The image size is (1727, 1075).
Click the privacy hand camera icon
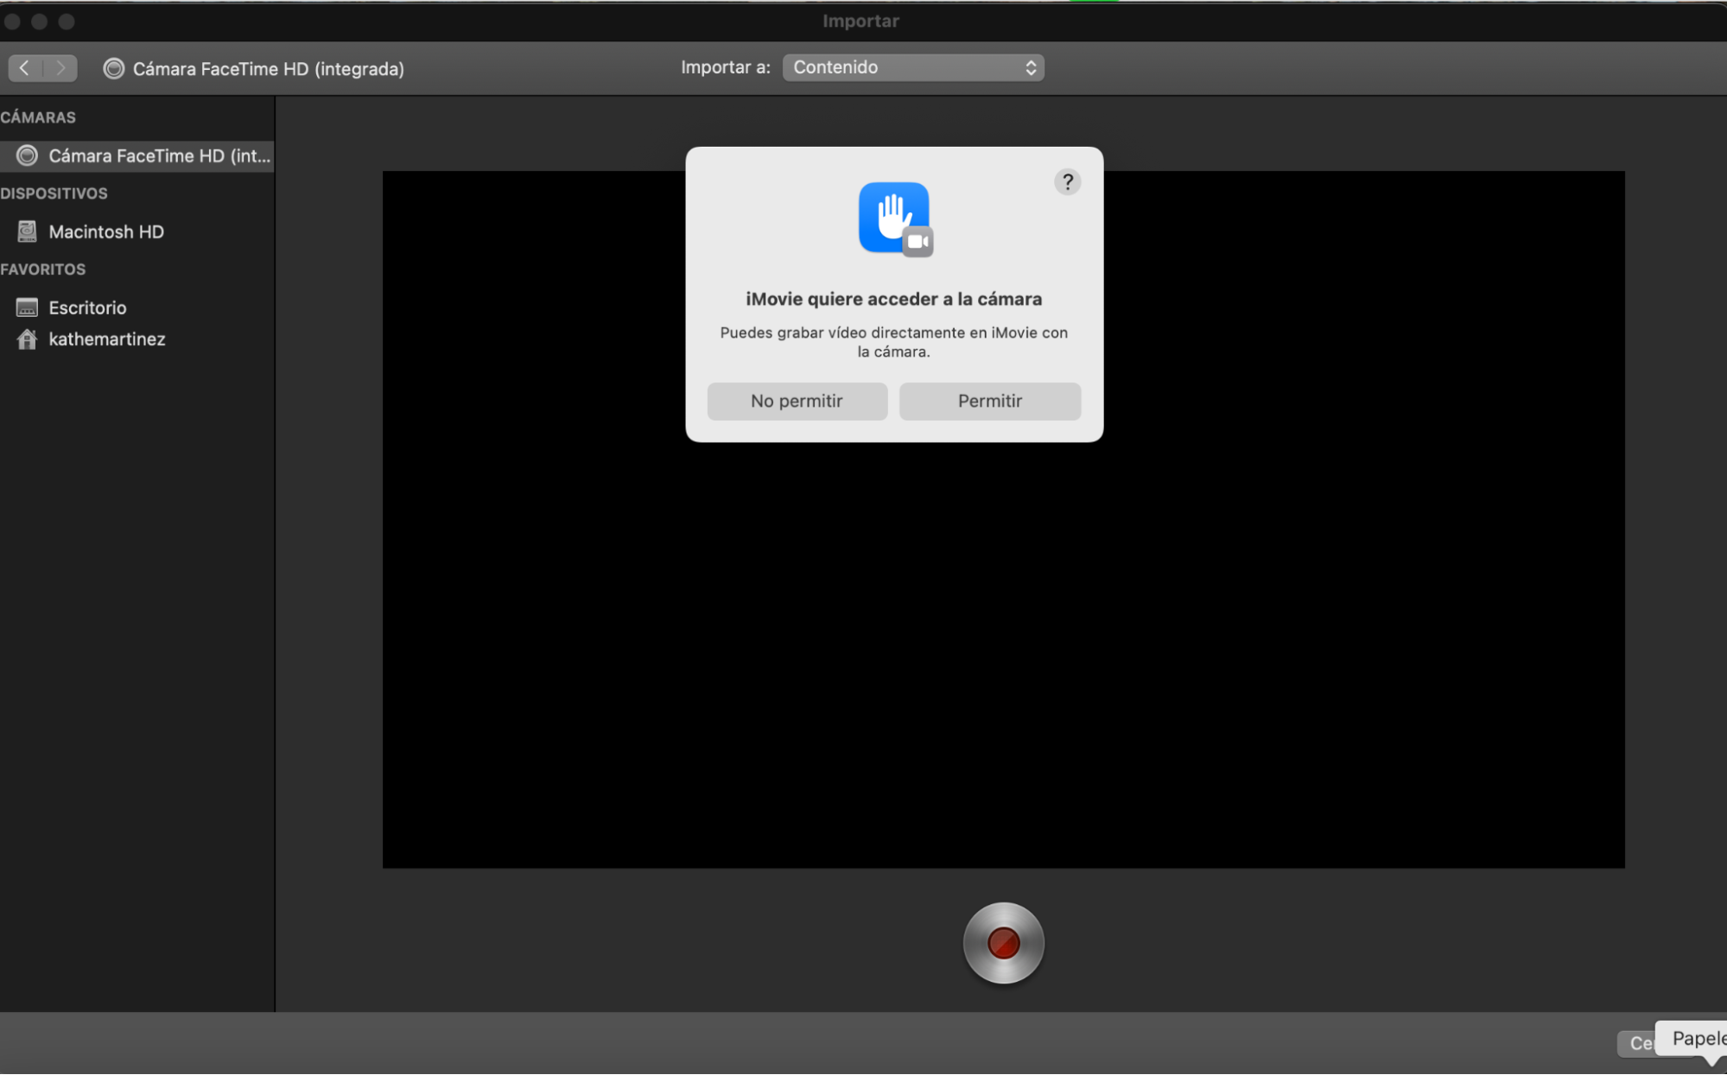coord(895,219)
